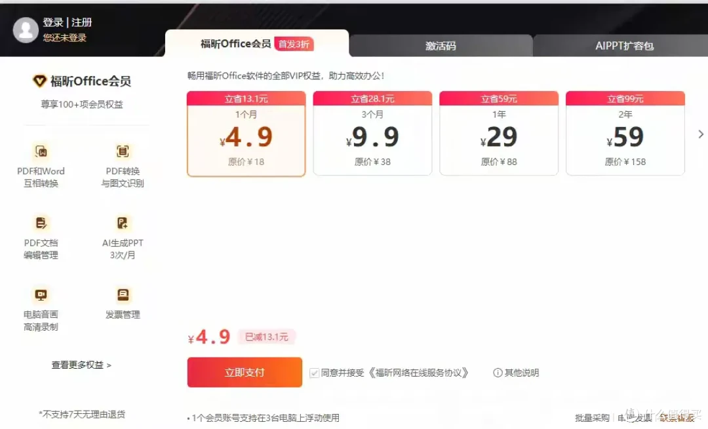The width and height of the screenshot is (708, 429).
Task: Toggle the 同意并接受 agreement checkbox
Action: pyautogui.click(x=314, y=373)
